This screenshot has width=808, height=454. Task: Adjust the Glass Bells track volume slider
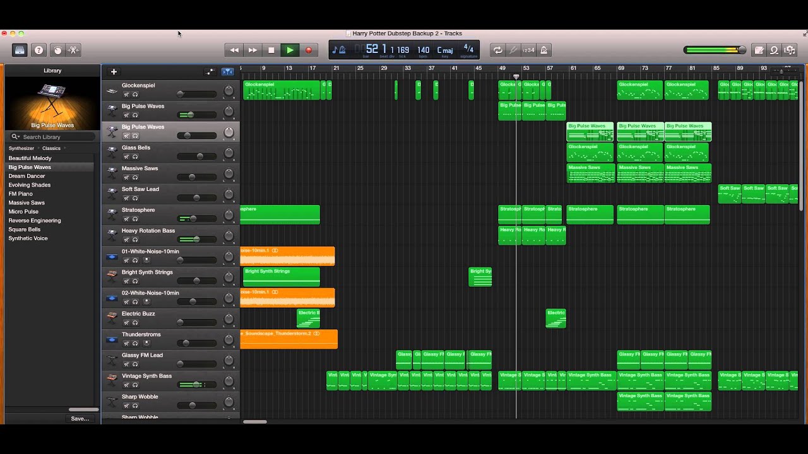click(196, 156)
